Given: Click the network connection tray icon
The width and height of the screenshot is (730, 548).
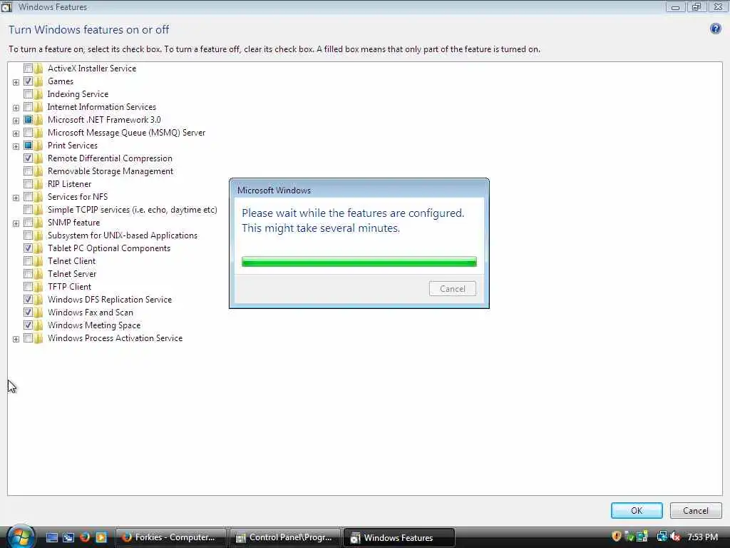Looking at the screenshot, I should pyautogui.click(x=662, y=537).
